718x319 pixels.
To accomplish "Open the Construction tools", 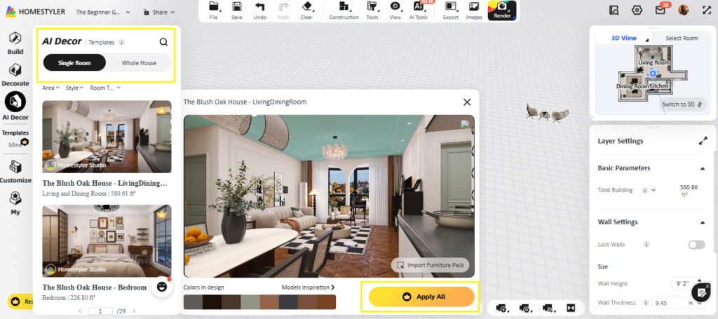I will 344,11.
